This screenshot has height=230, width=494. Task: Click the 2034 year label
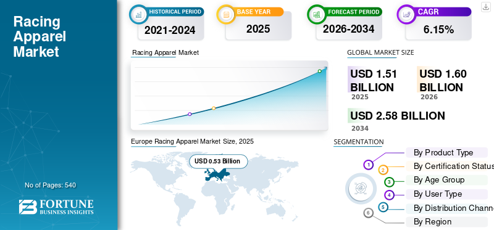pyautogui.click(x=360, y=128)
